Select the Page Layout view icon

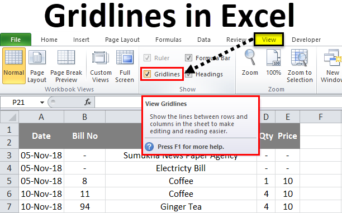[37, 57]
